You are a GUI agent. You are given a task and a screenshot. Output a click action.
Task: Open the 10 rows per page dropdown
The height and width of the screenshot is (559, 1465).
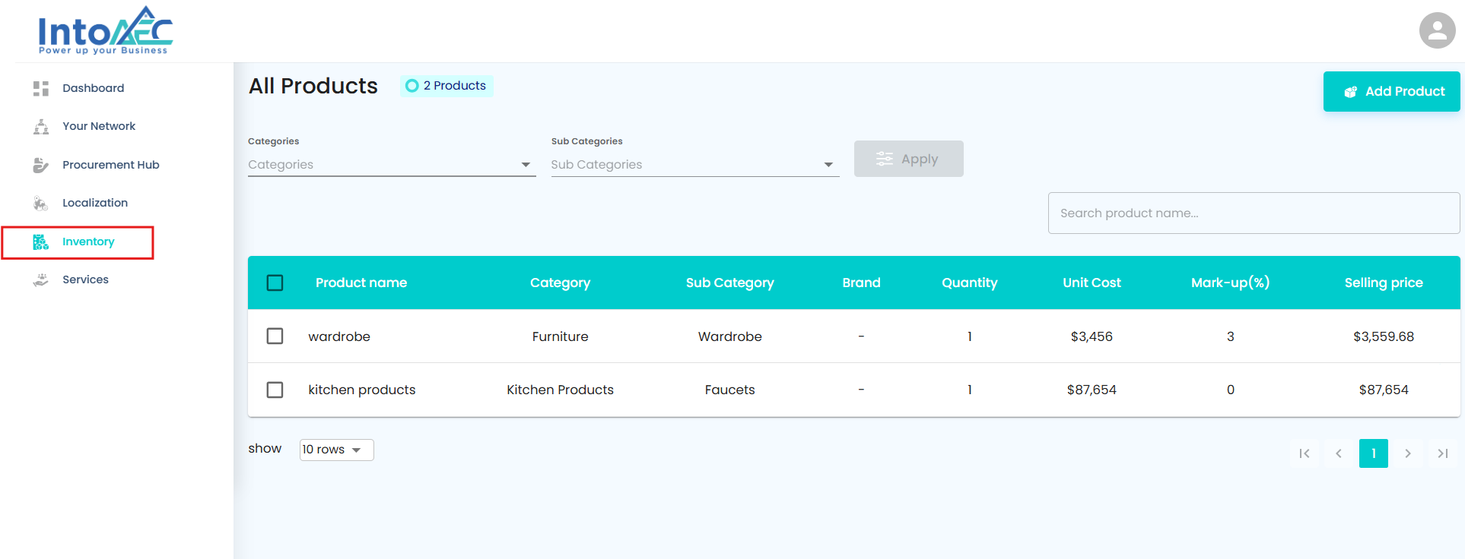(336, 450)
